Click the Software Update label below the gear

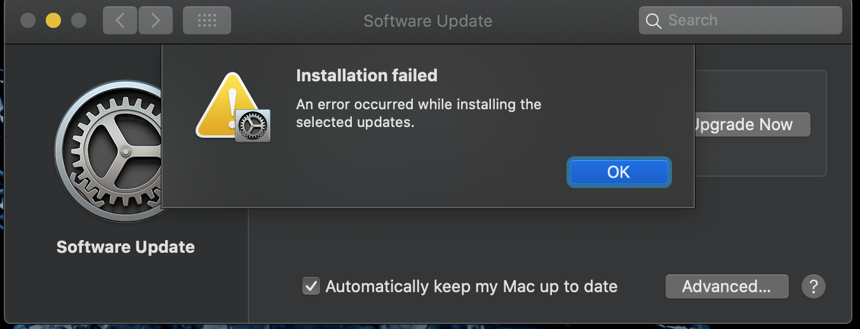point(126,247)
